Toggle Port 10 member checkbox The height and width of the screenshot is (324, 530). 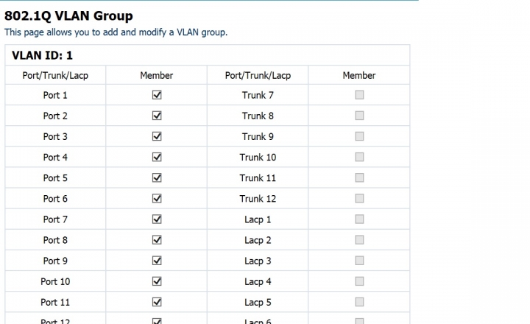tap(157, 281)
